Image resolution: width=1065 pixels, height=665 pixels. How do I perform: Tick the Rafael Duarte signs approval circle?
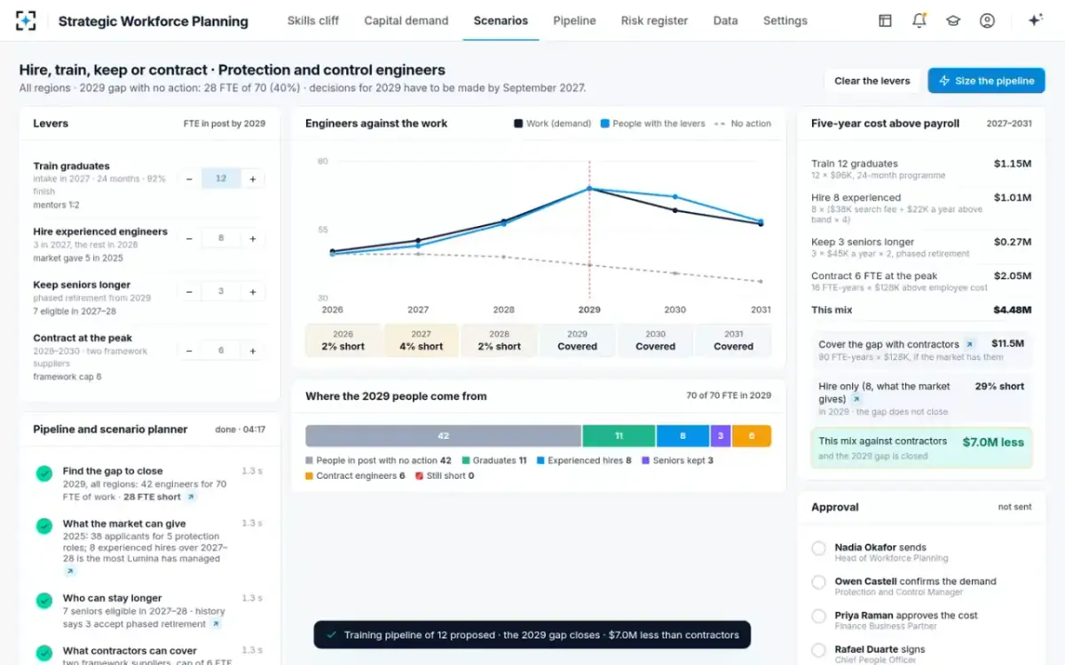pos(818,650)
